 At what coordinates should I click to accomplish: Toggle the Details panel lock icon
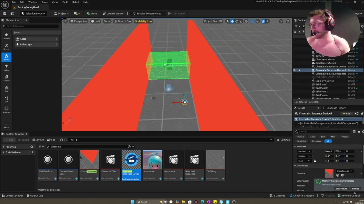pyautogui.click(x=362, y=114)
